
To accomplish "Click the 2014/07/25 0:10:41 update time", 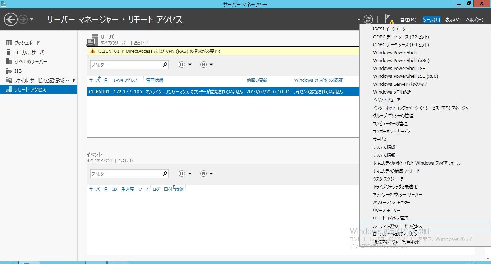I will click(x=268, y=92).
